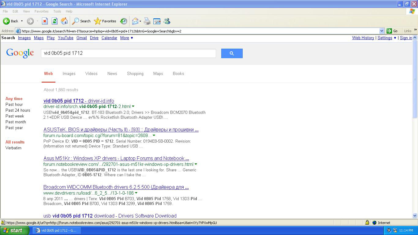Open the Favorites menu in menu bar
The height and width of the screenshot is (235, 418).
[x=41, y=11]
